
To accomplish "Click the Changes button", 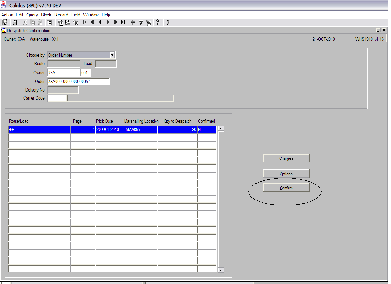I will (286, 158).
